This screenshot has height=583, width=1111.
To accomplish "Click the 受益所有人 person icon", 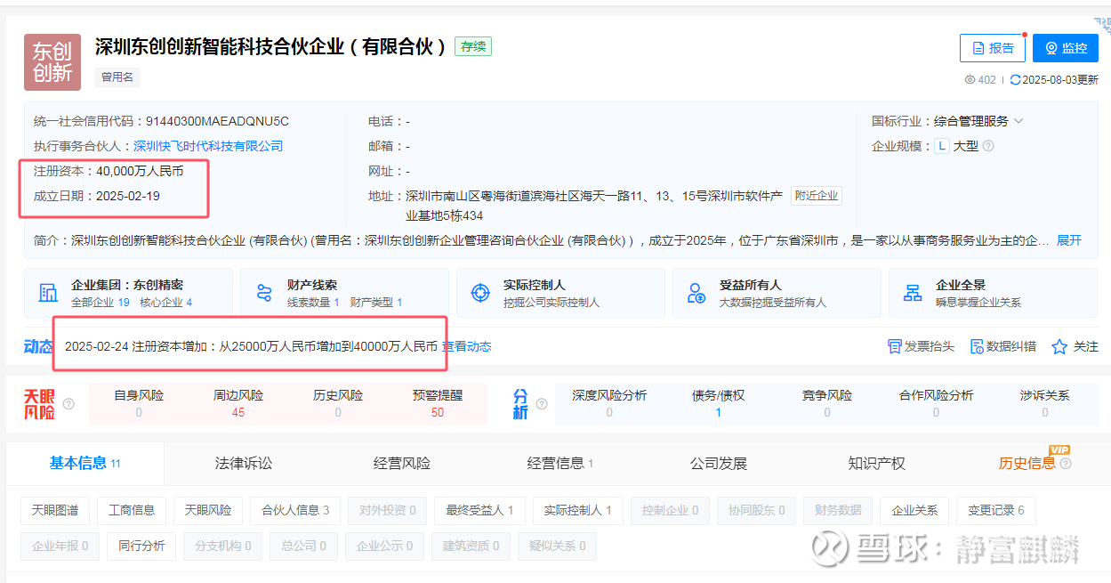I will 696,293.
